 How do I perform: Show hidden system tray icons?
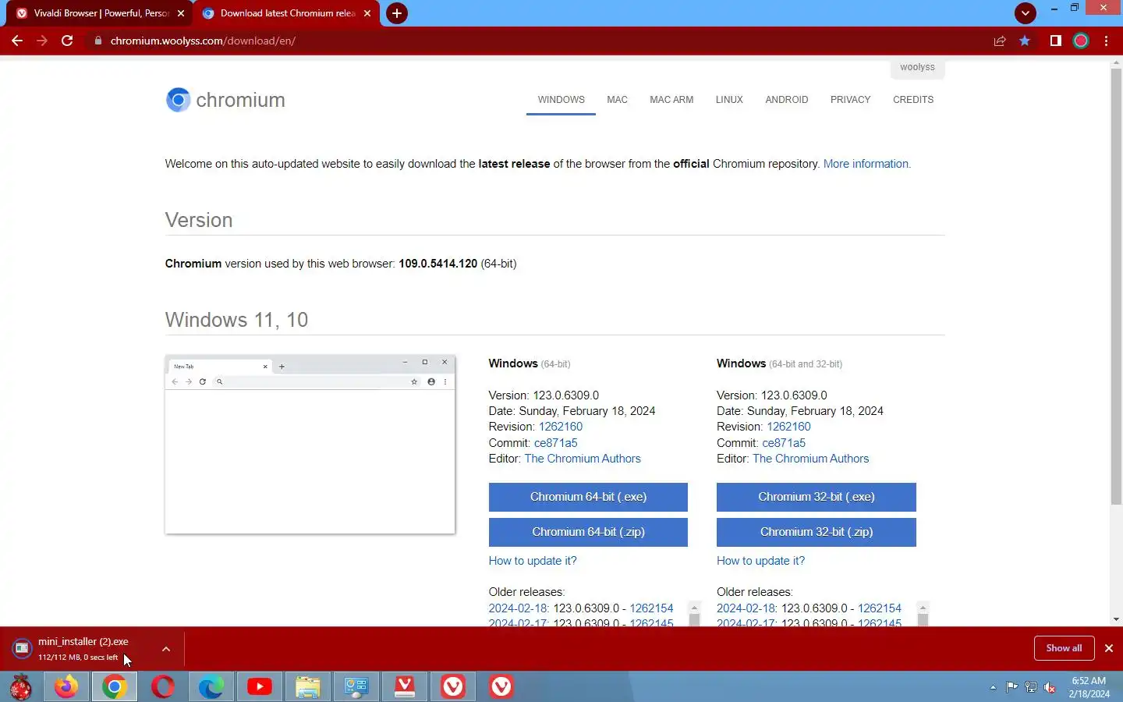993,687
